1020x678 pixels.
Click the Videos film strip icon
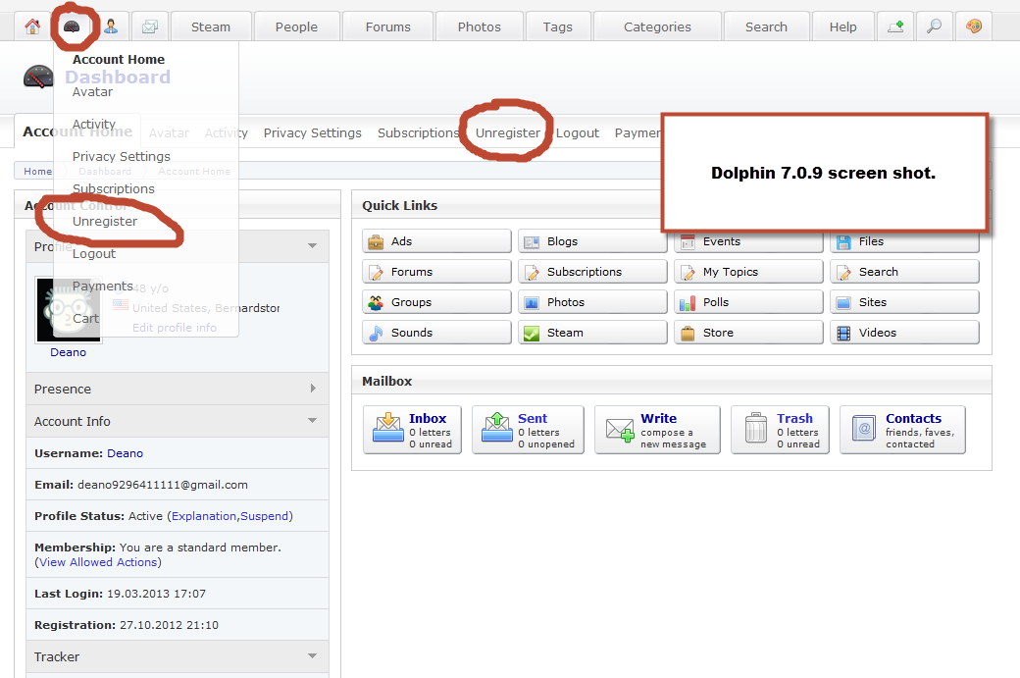pyautogui.click(x=843, y=334)
